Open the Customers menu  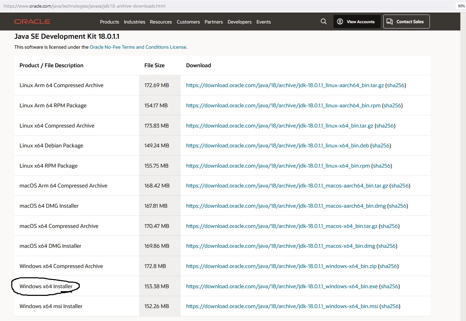tap(188, 22)
